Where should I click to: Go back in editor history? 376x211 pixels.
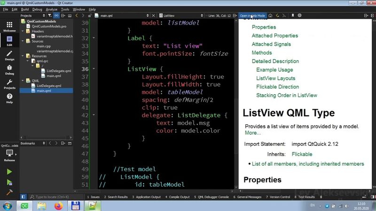click(x=77, y=15)
